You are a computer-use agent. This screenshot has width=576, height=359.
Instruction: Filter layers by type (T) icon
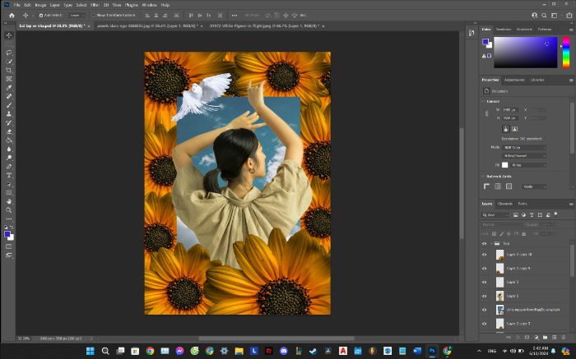pyautogui.click(x=532, y=215)
